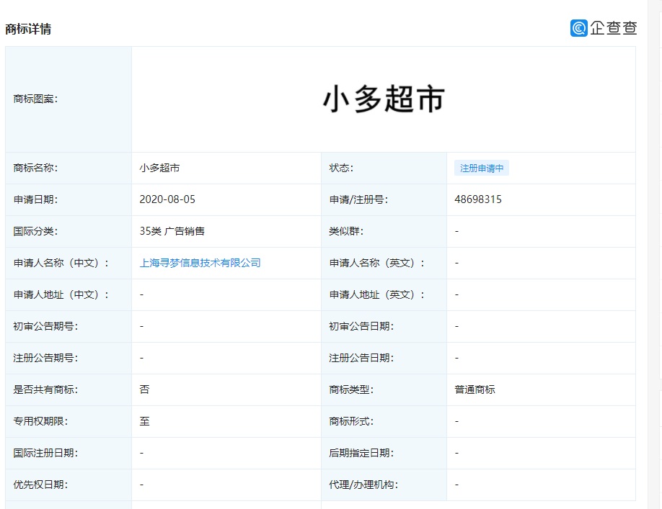Viewport: 662px width, 509px height.
Task: Click the 是否共有商标 value 否
Action: [x=144, y=389]
